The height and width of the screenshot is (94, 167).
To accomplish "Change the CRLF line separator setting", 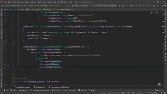I will click(x=128, y=93).
